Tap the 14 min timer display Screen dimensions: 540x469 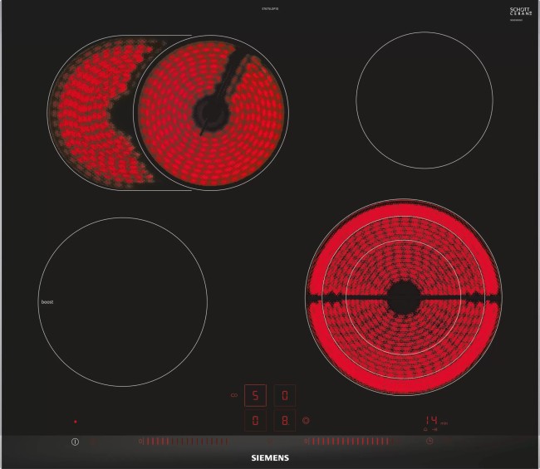[x=434, y=420]
